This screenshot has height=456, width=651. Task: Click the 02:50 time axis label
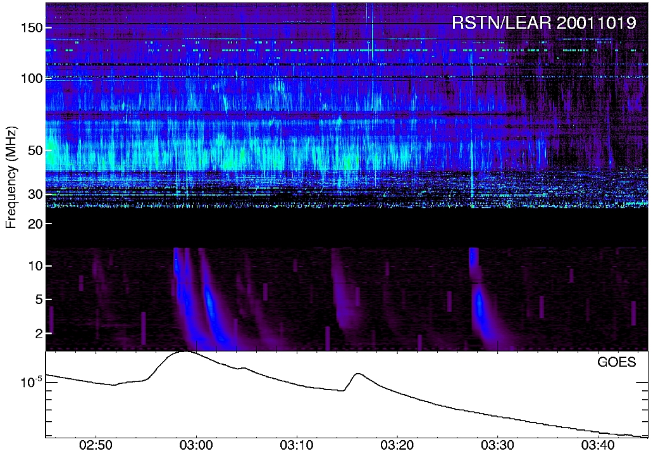point(96,446)
